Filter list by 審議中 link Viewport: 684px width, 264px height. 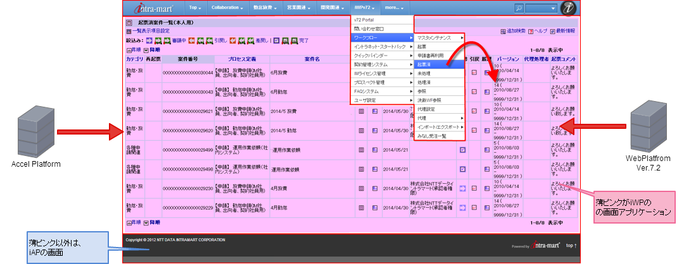click(x=179, y=40)
